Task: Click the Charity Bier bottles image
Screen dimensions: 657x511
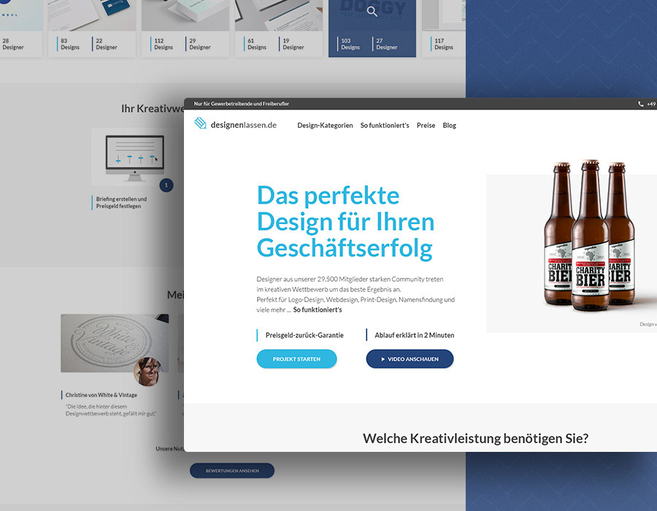Action: coord(590,236)
